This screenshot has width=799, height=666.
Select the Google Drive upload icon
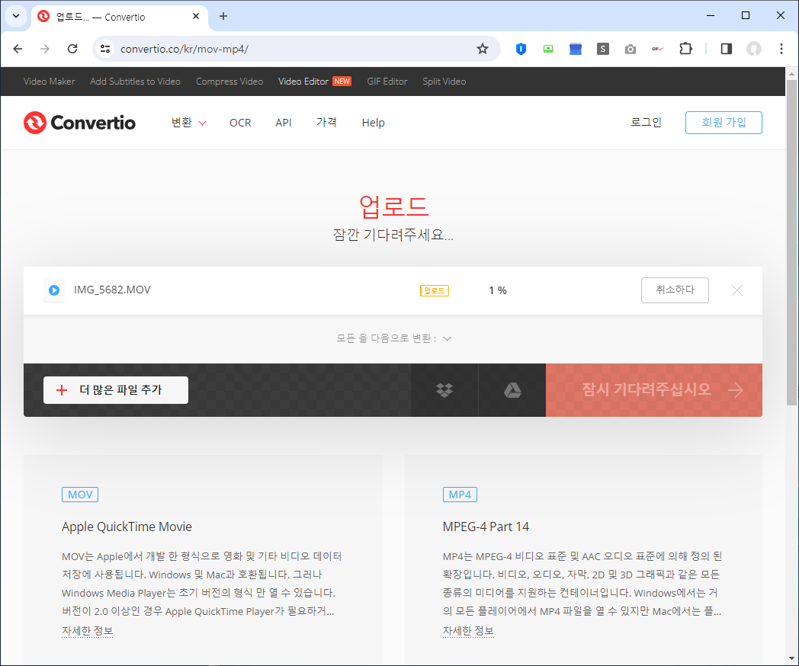click(x=512, y=390)
